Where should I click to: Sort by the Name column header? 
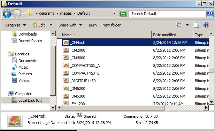[x=104, y=35]
